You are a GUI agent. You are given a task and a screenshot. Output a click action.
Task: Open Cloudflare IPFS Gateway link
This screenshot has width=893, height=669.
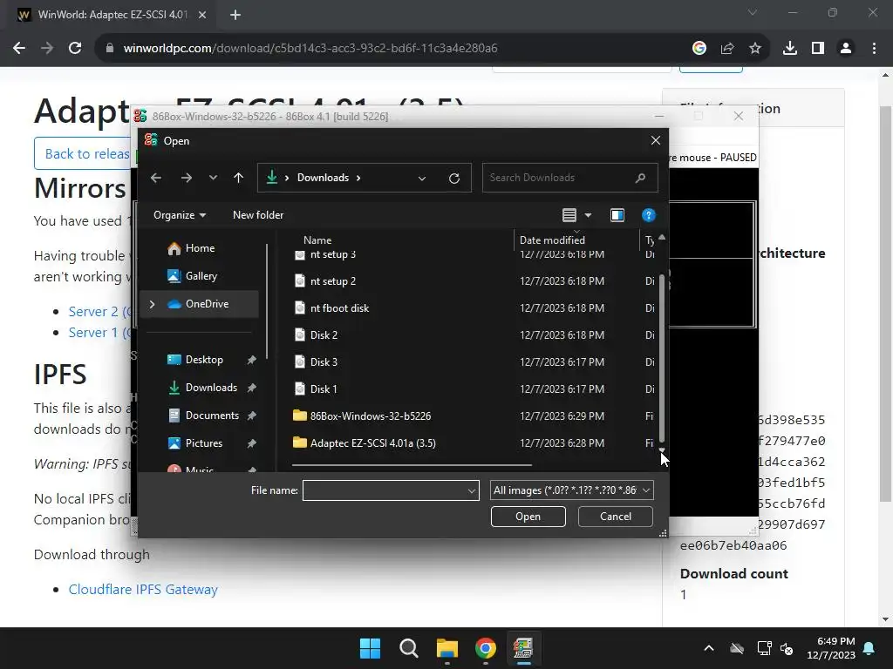[143, 590]
